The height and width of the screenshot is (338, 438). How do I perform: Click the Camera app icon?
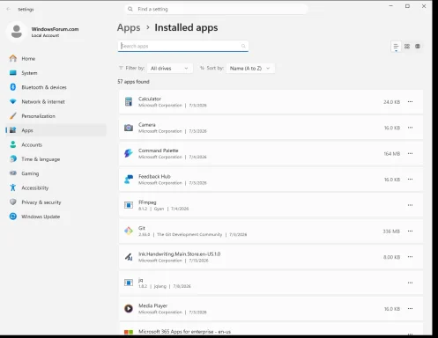tap(129, 128)
